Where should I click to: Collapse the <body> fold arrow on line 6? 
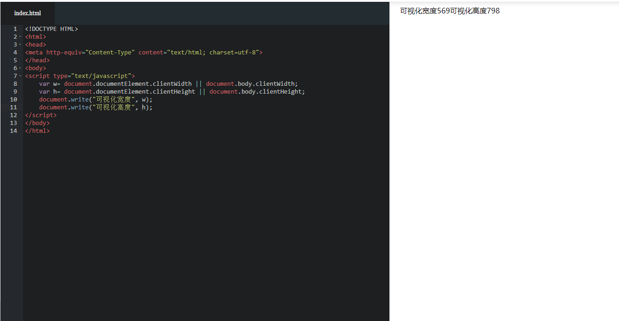coord(20,68)
